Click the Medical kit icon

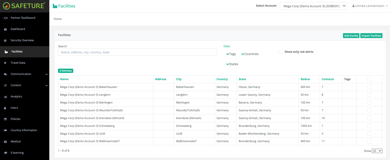[5, 142]
